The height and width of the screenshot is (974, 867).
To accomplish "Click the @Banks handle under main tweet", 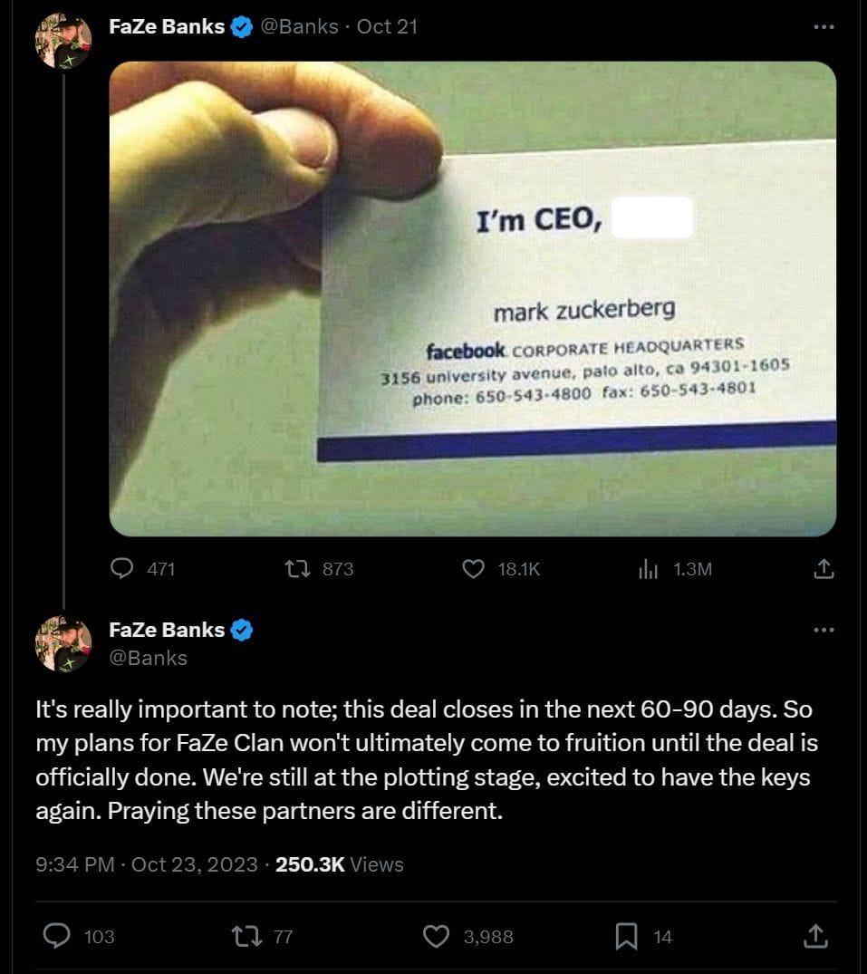I will pyautogui.click(x=148, y=658).
